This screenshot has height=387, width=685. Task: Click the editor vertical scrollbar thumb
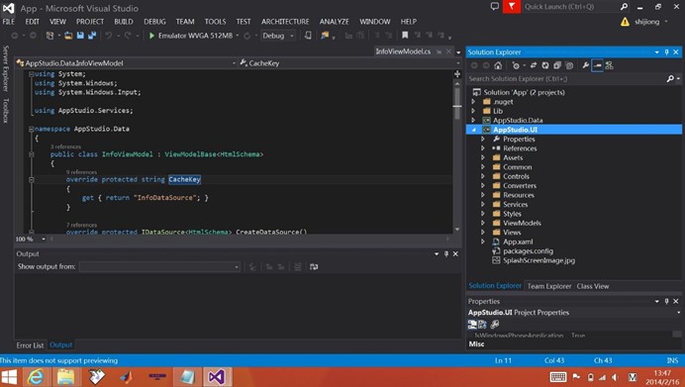[457, 103]
